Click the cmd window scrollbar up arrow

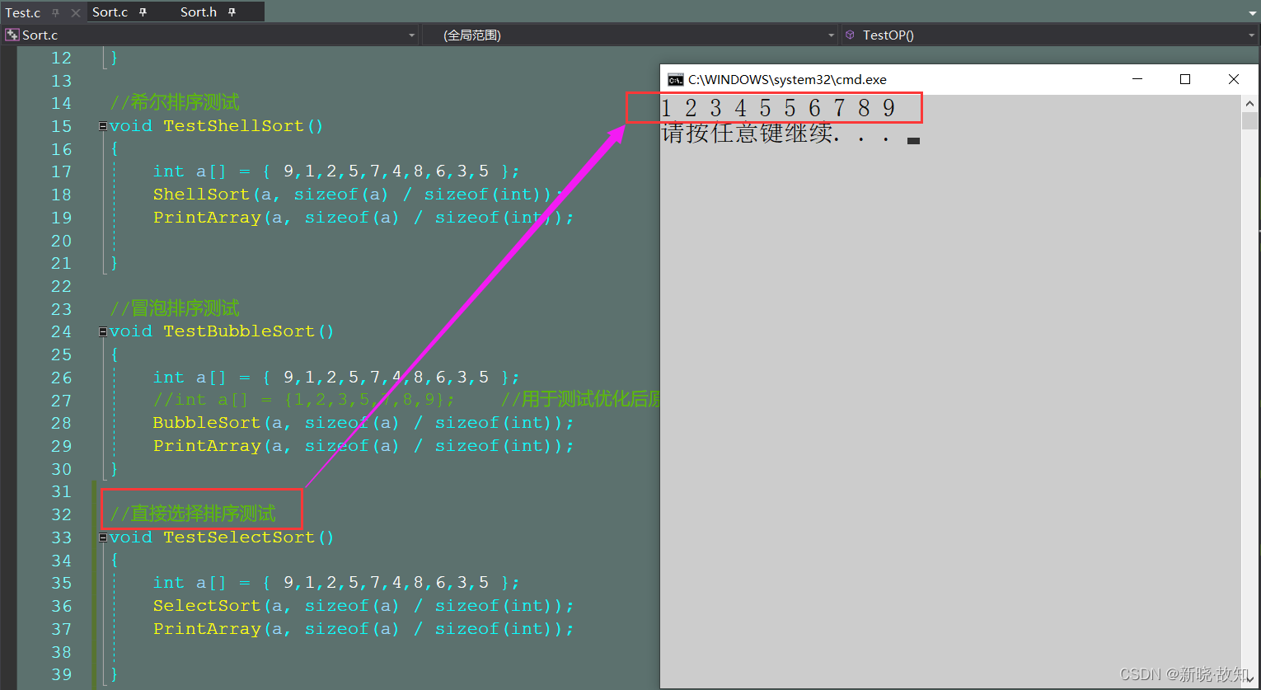pos(1250,103)
